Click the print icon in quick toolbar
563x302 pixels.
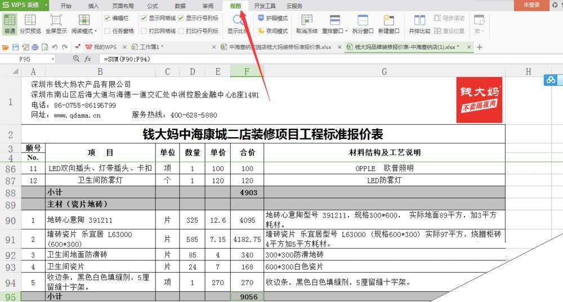(35, 47)
